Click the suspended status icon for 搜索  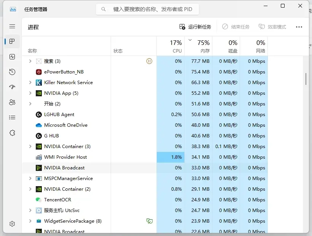coord(149,61)
